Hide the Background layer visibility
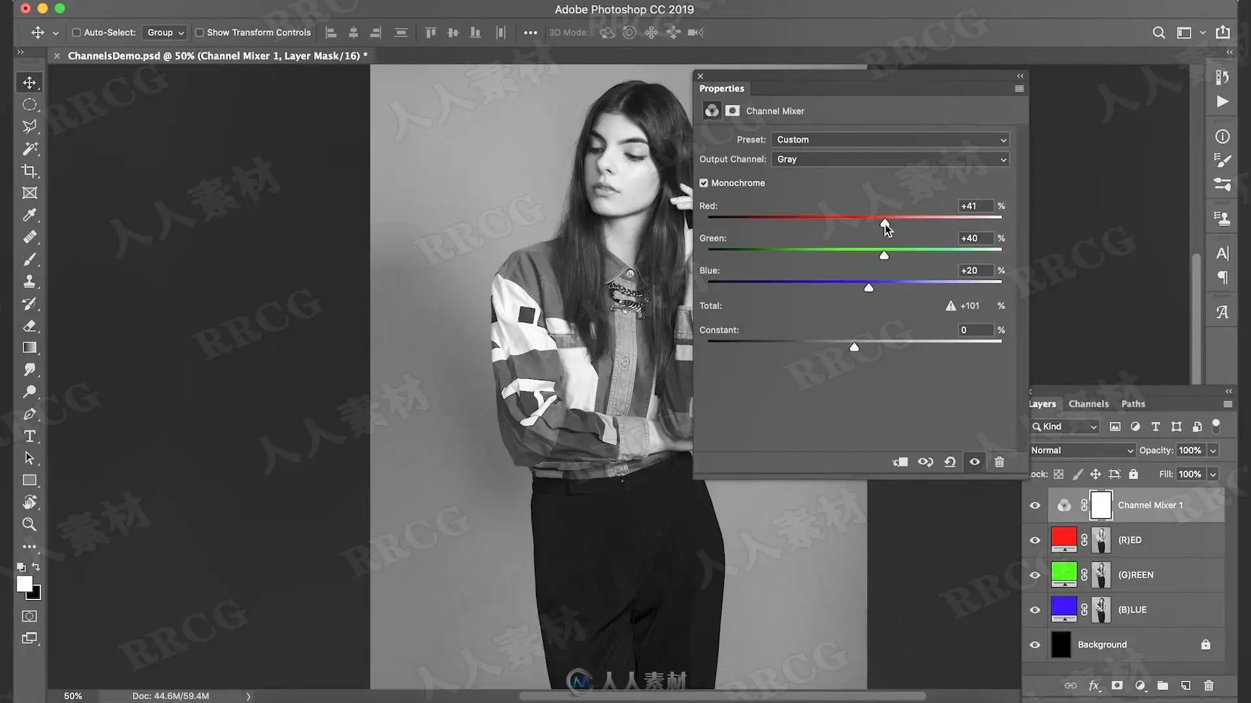This screenshot has height=703, width=1251. tap(1035, 644)
